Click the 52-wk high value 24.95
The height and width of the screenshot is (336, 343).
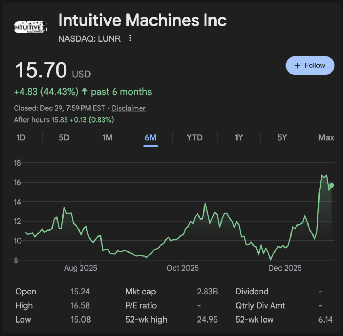pyautogui.click(x=207, y=319)
